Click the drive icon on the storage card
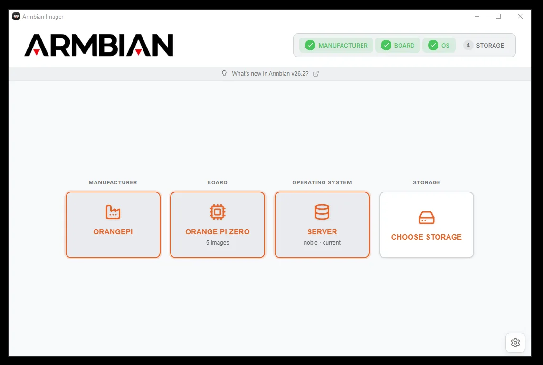The width and height of the screenshot is (543, 365). (426, 218)
